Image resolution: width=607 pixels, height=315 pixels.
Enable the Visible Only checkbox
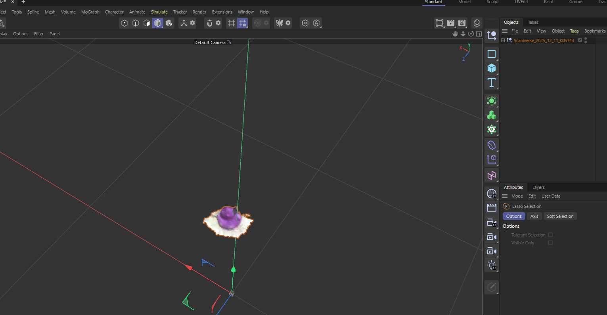(x=550, y=243)
